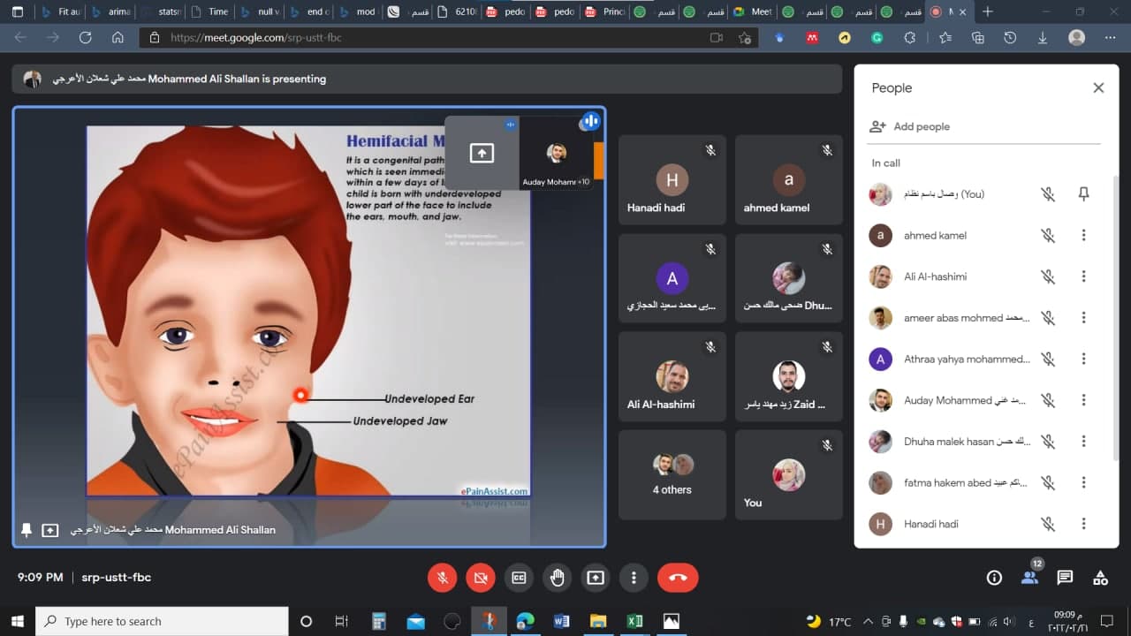Switch to the Meet browser tab
This screenshot has height=636, width=1131.
752,11
